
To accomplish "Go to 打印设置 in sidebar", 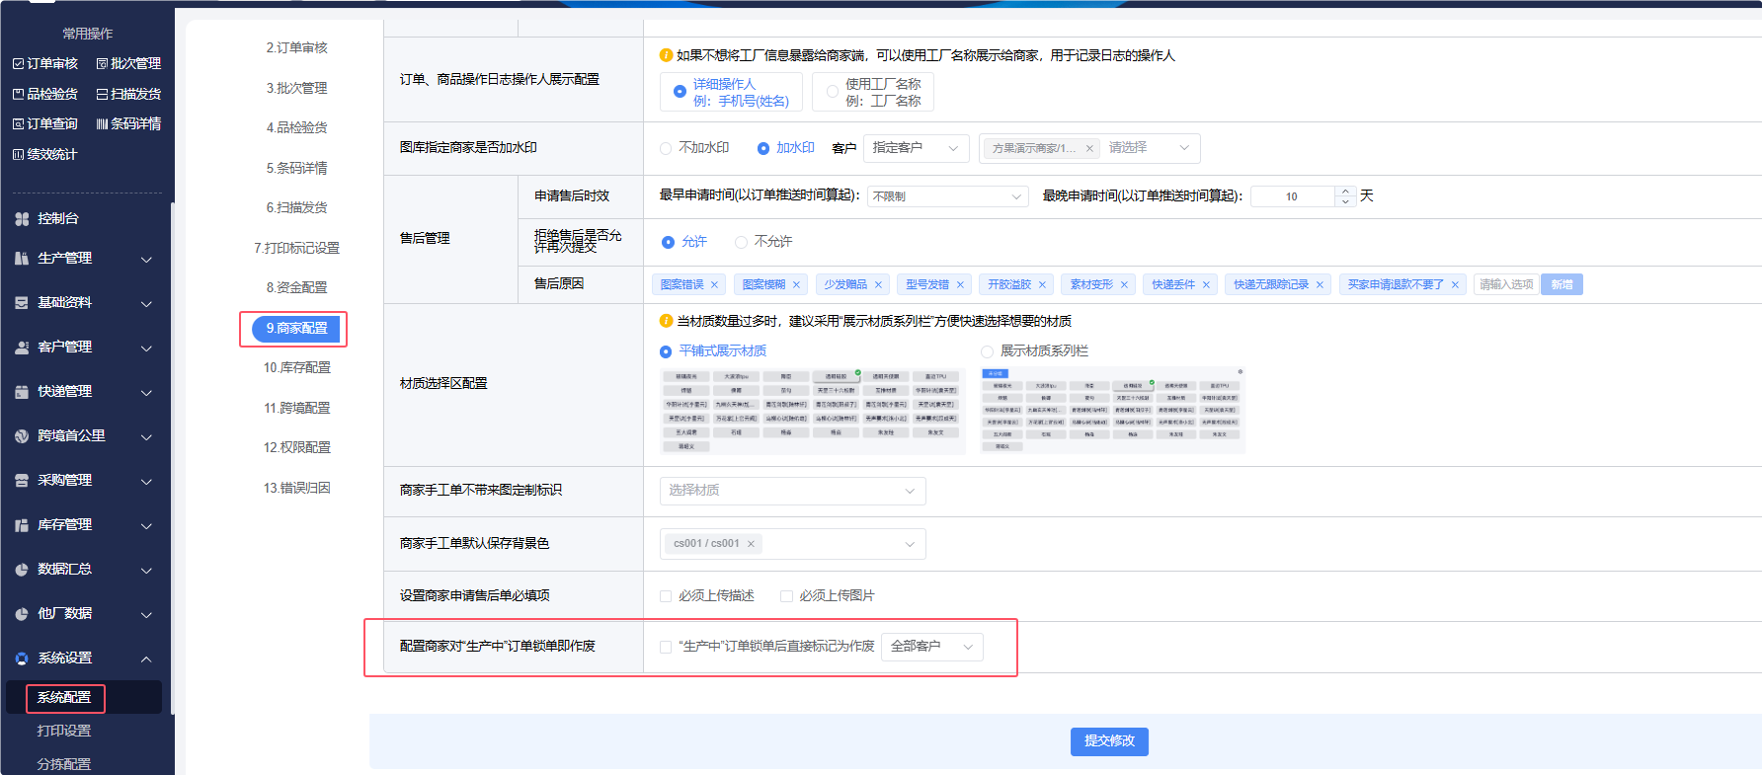I will pos(64,731).
